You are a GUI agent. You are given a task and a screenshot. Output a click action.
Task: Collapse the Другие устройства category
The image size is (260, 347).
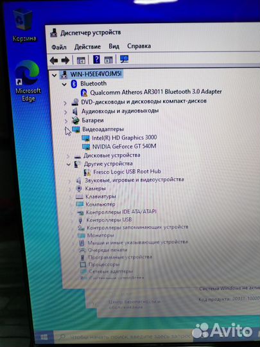[x=69, y=165]
